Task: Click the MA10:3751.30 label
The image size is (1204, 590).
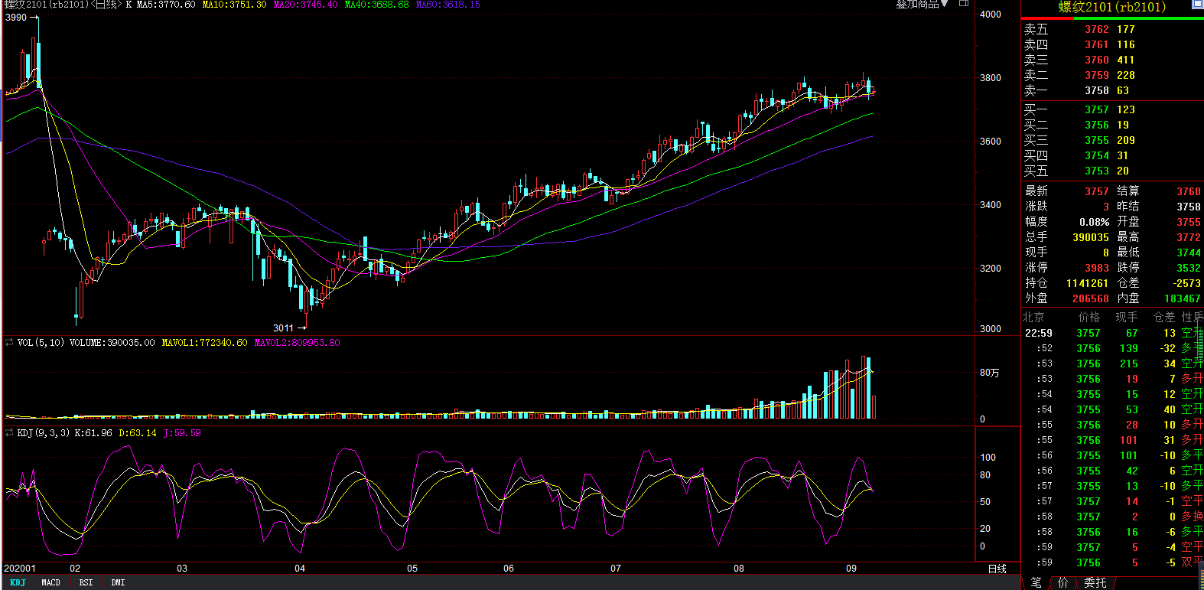Action: coord(235,5)
